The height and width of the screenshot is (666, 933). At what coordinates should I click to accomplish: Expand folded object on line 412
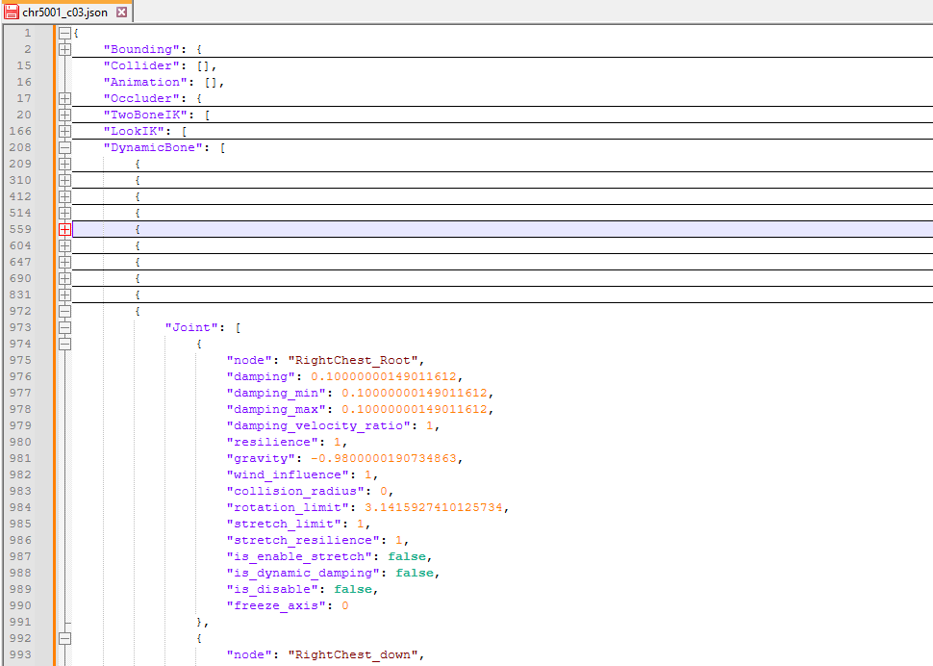[64, 197]
